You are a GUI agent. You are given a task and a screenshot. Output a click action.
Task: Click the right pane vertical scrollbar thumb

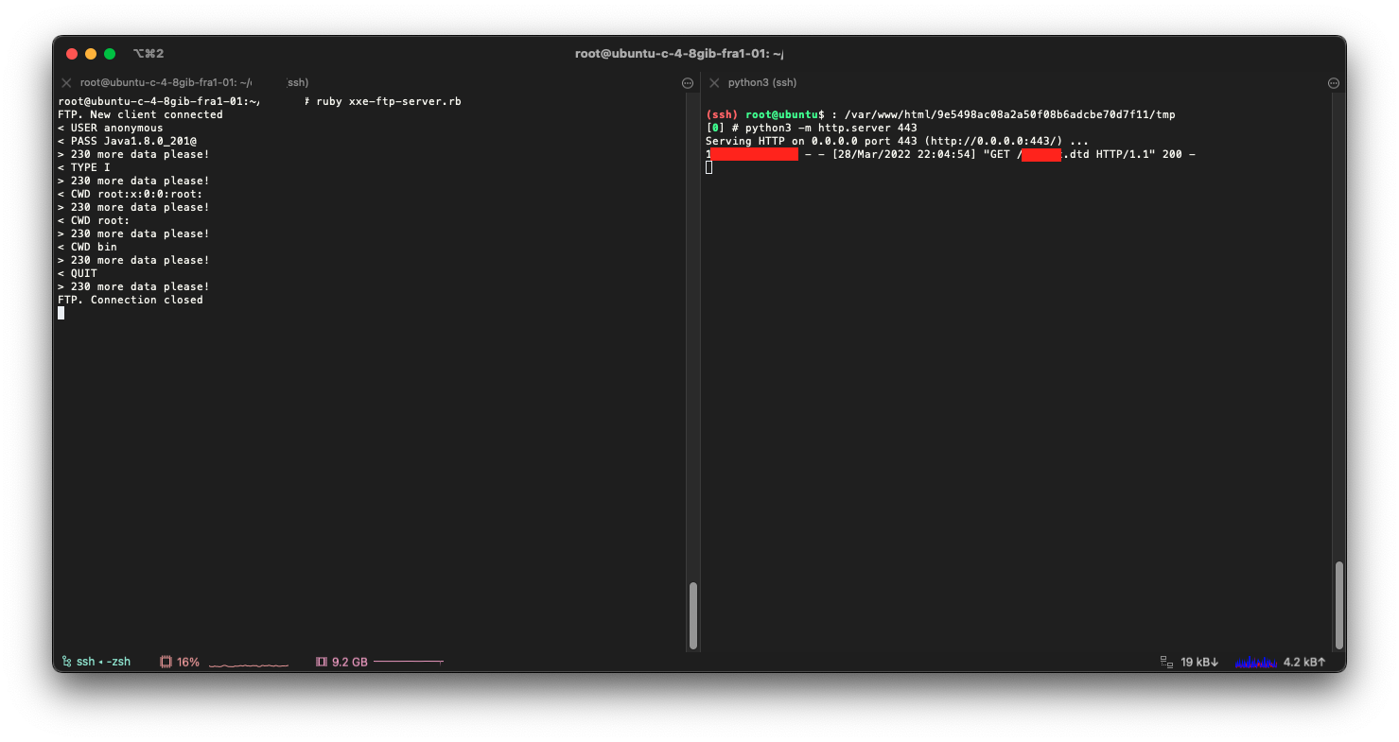tap(1338, 603)
